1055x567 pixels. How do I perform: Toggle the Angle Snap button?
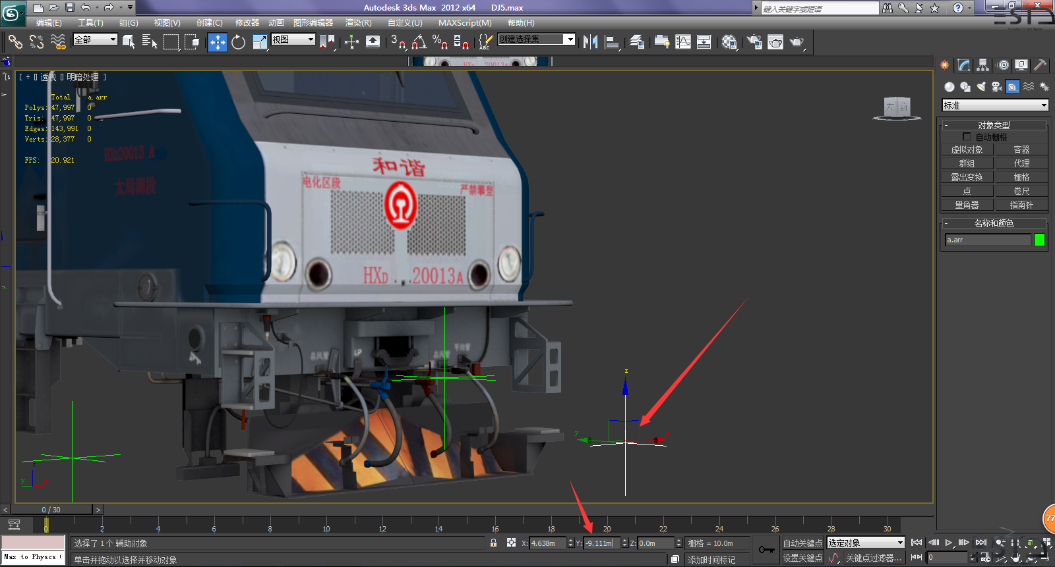[419, 42]
